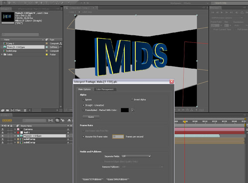Select the Pen tool
This screenshot has height=183, width=248.
[x=41, y=3]
